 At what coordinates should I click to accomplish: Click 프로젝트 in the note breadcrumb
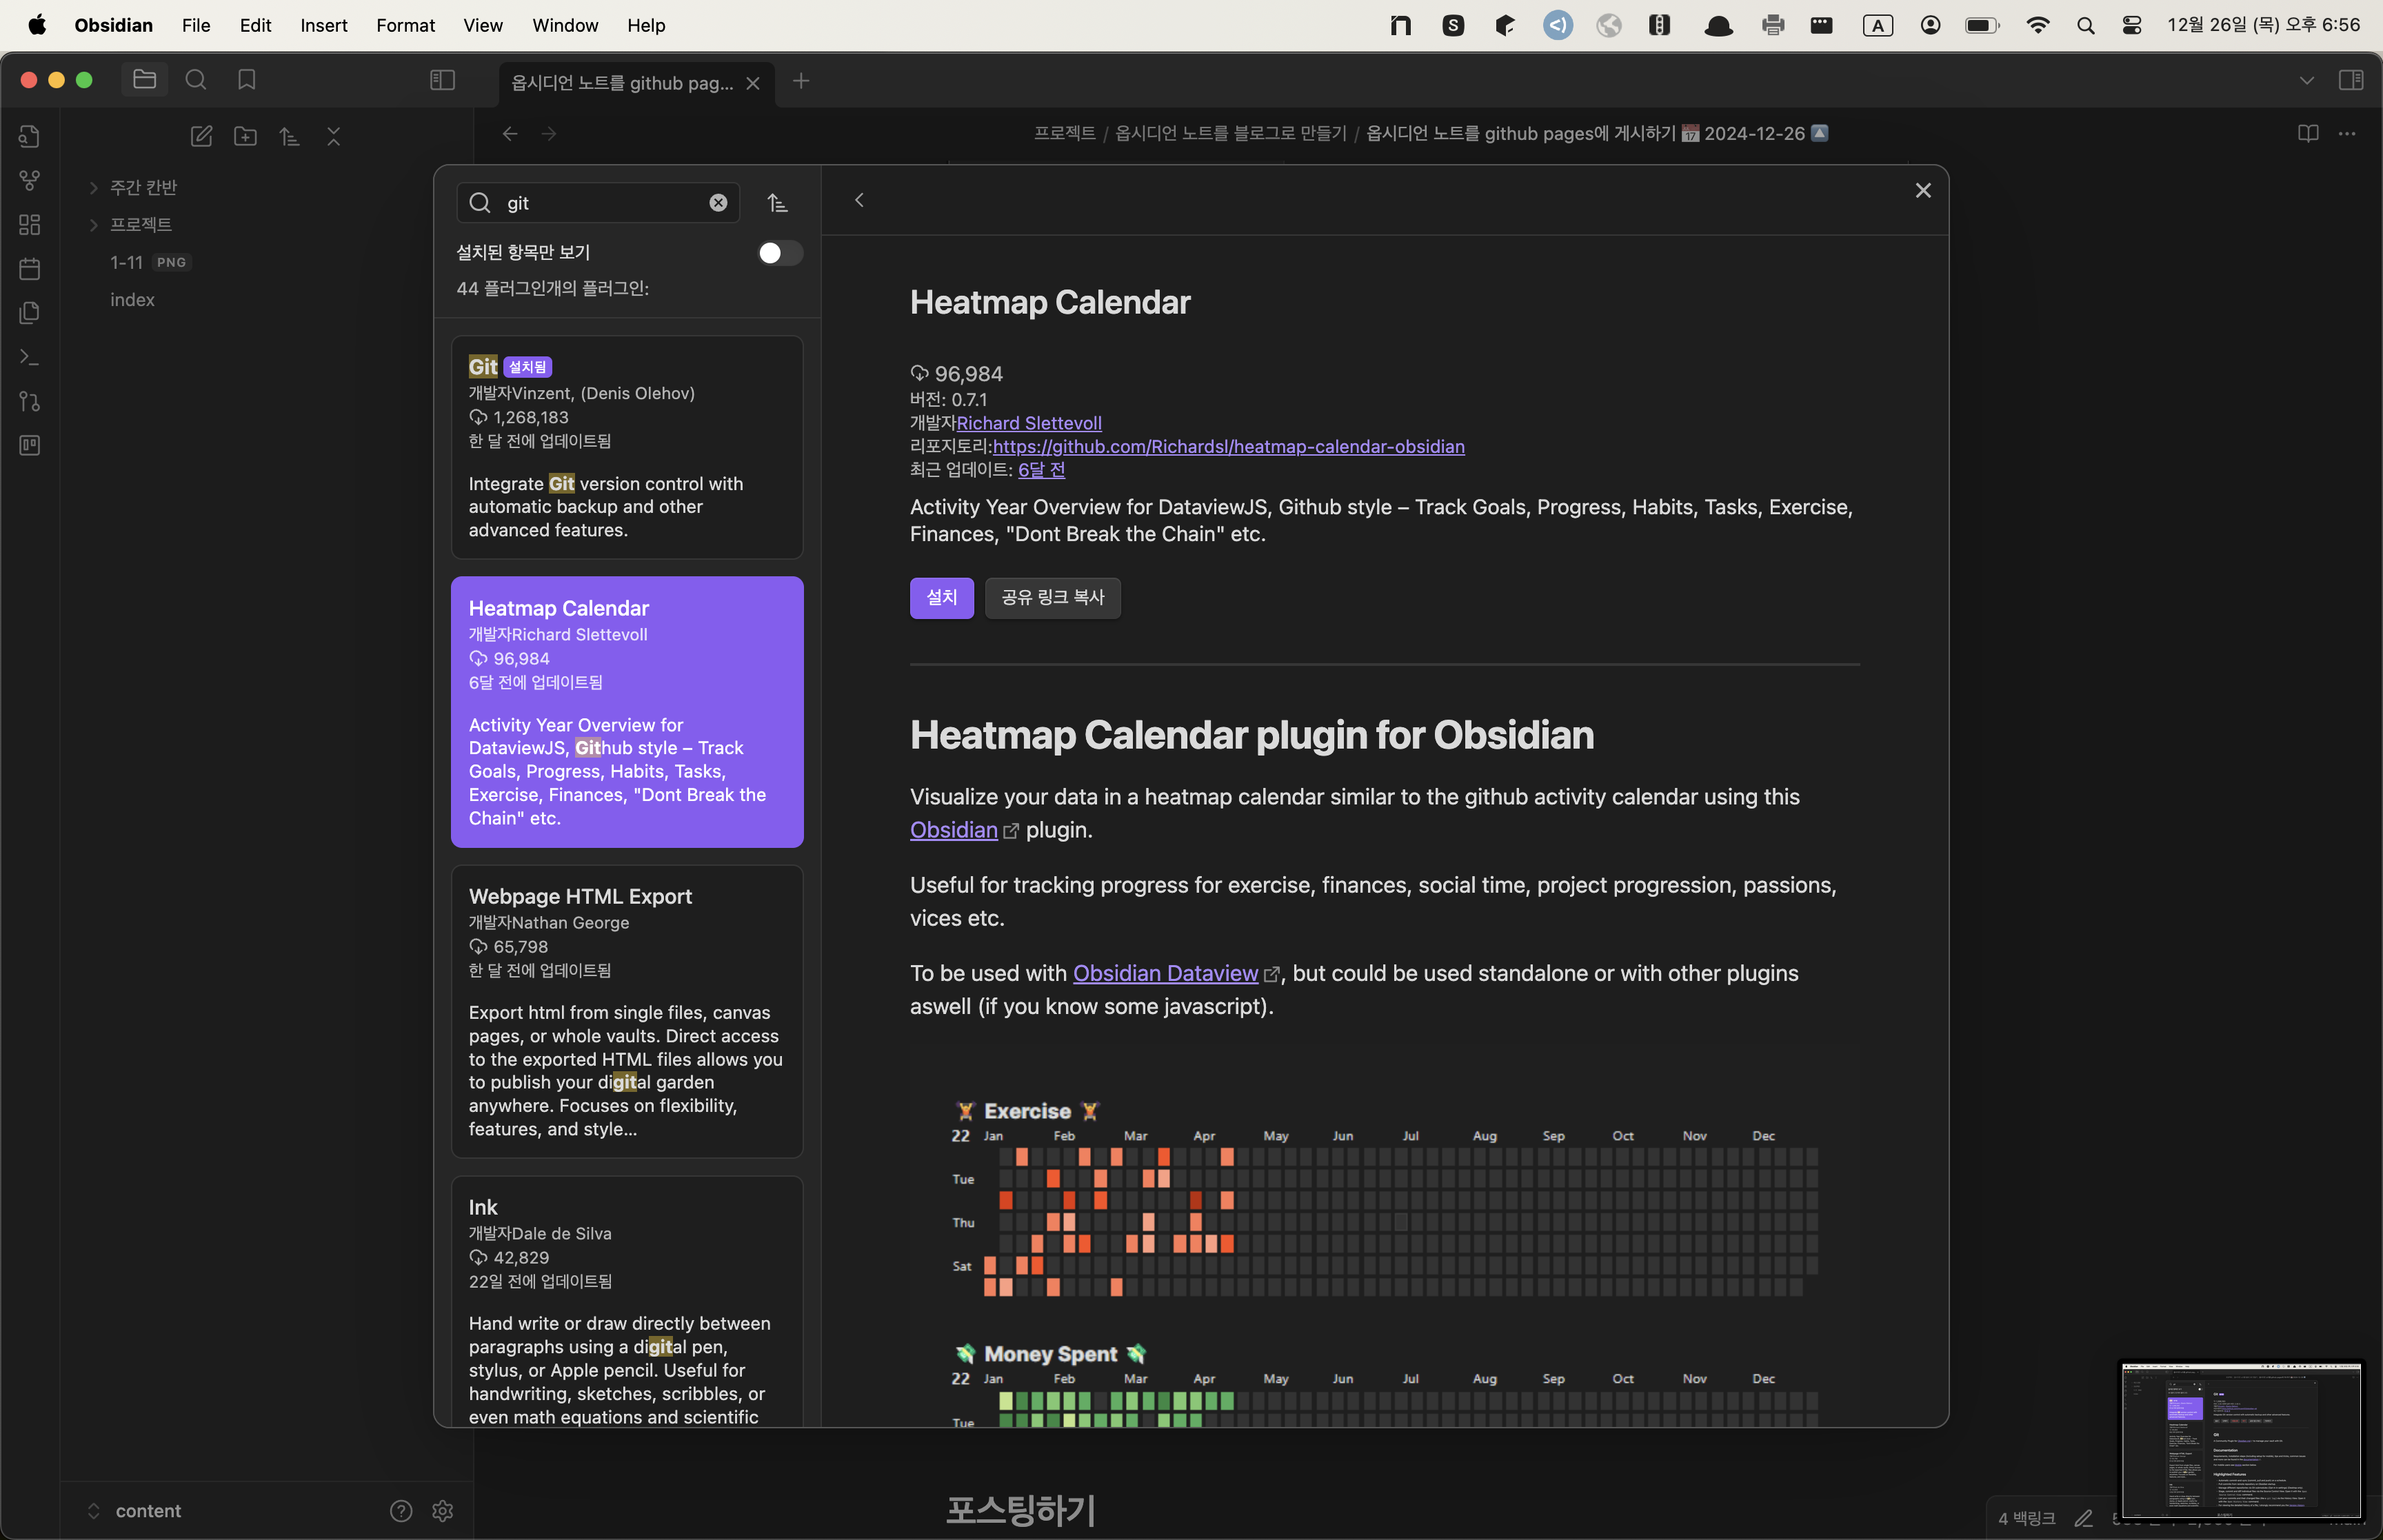pos(1064,133)
